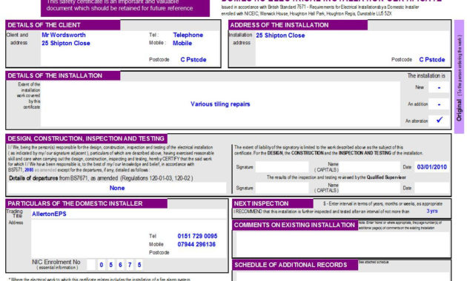This screenshot has width=467, height=281.
Task: Click NIC Enrolment digit box '0'
Action: click(102, 265)
